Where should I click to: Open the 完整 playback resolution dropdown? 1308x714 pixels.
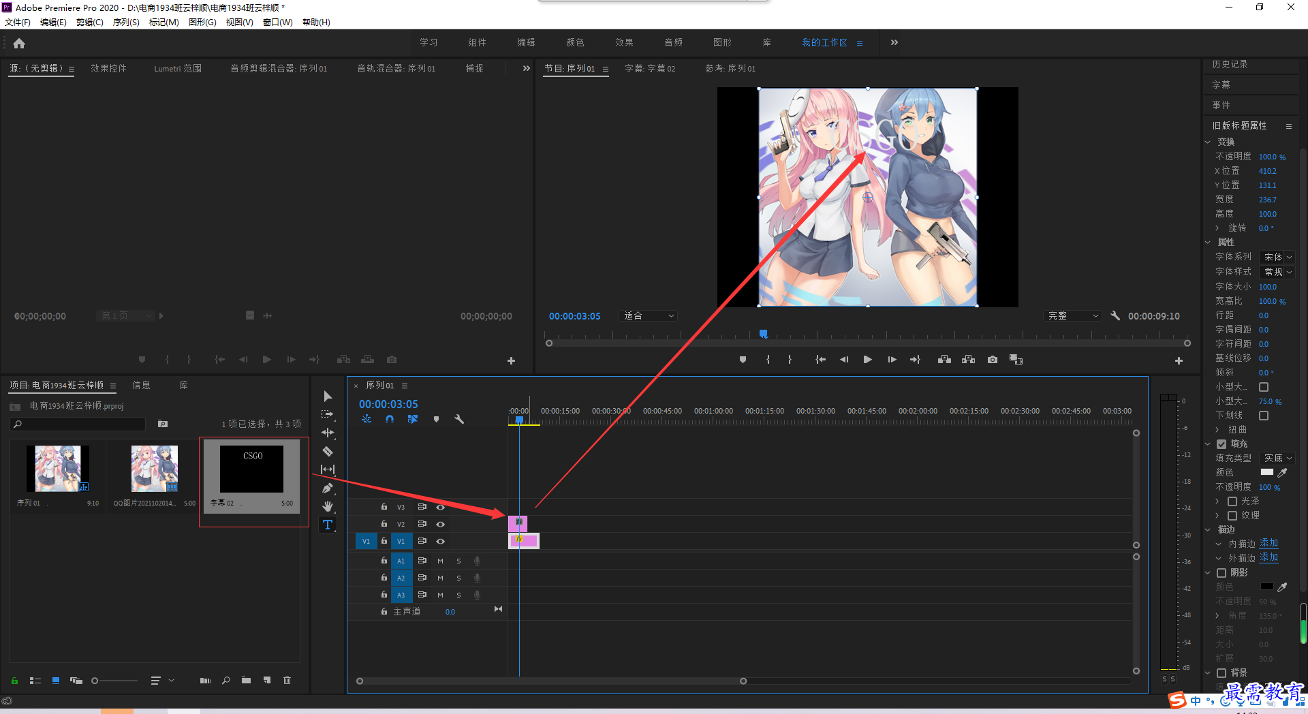click(x=1072, y=315)
